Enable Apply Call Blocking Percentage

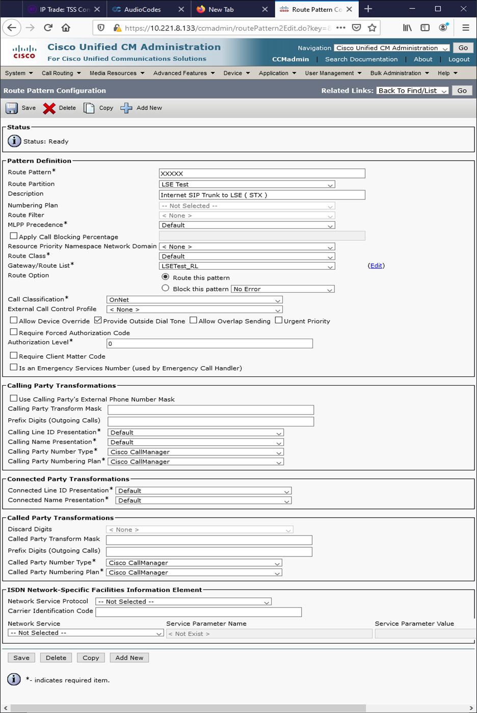(x=14, y=236)
